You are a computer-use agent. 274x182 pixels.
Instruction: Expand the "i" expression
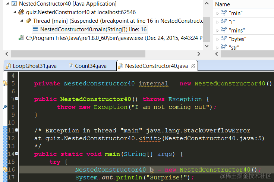click(x=217, y=22)
